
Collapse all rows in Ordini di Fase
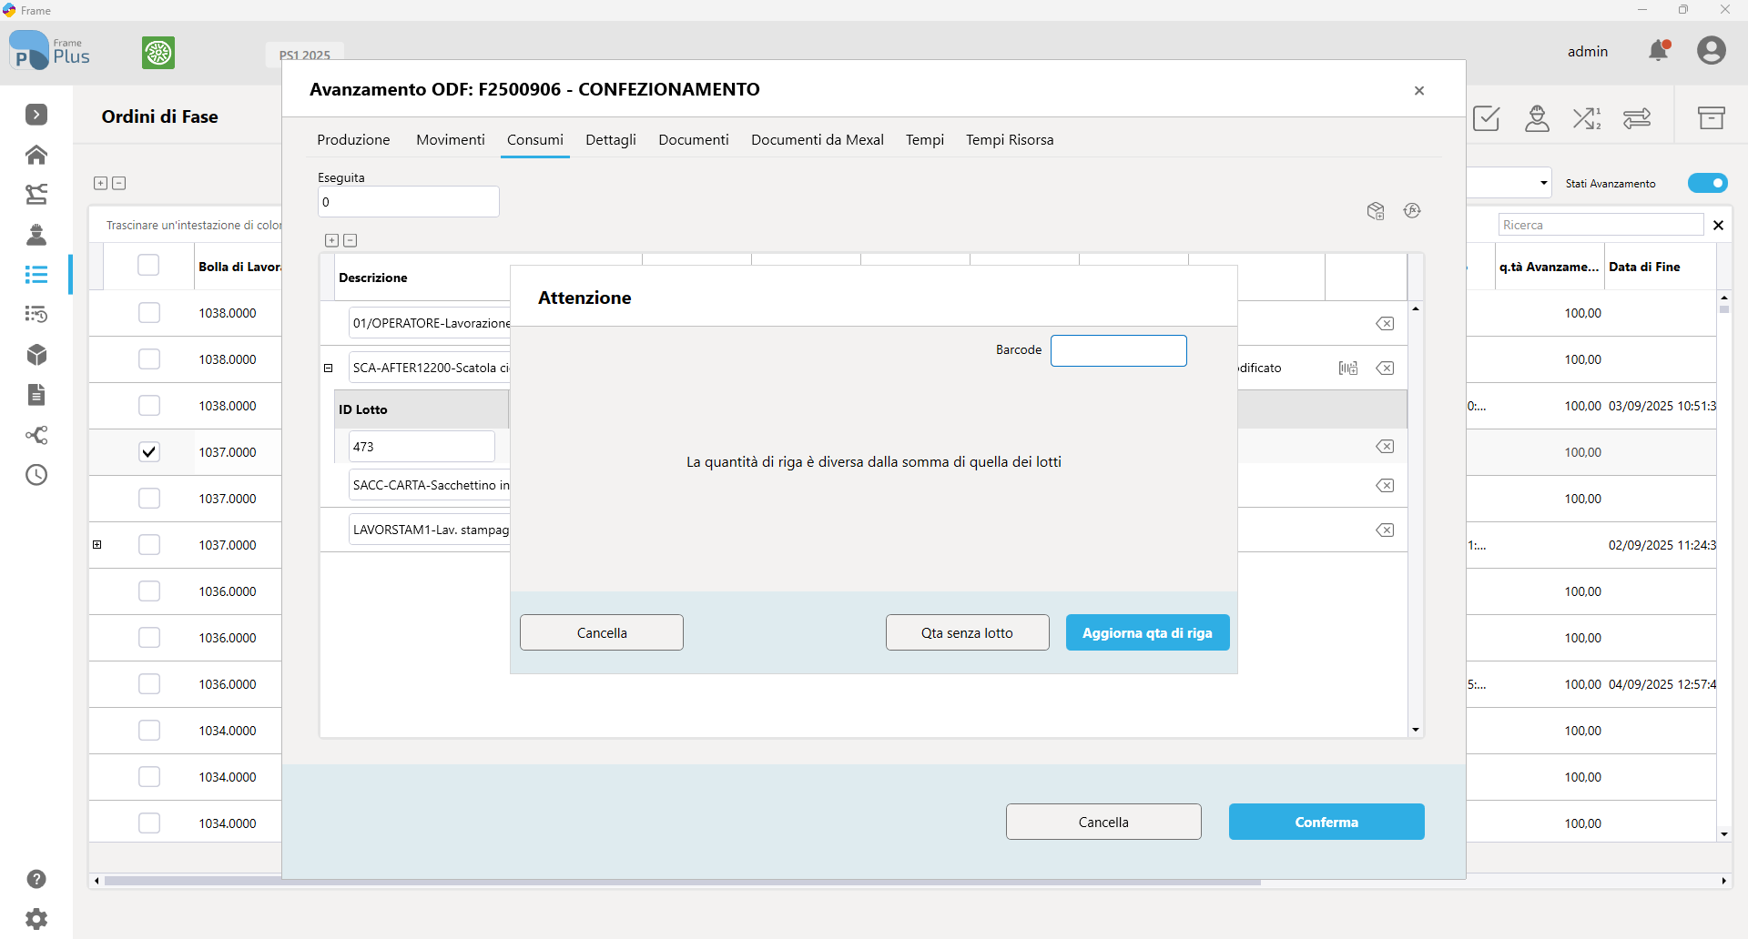(118, 183)
